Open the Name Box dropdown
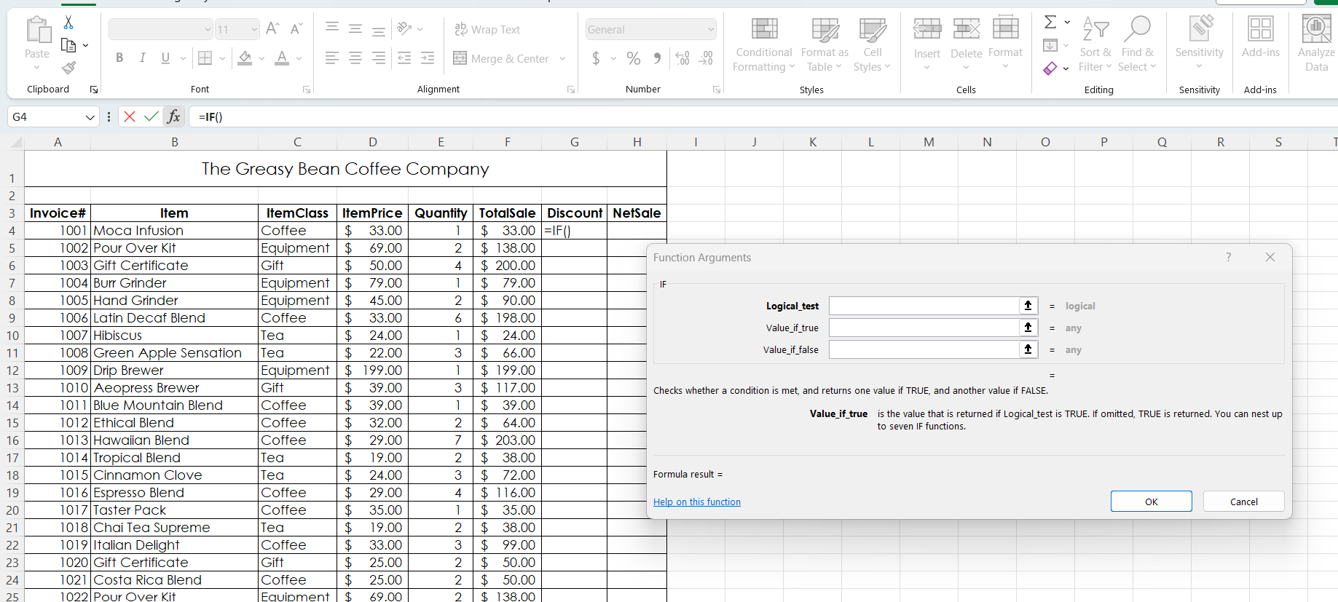This screenshot has width=1338, height=602. coord(90,117)
